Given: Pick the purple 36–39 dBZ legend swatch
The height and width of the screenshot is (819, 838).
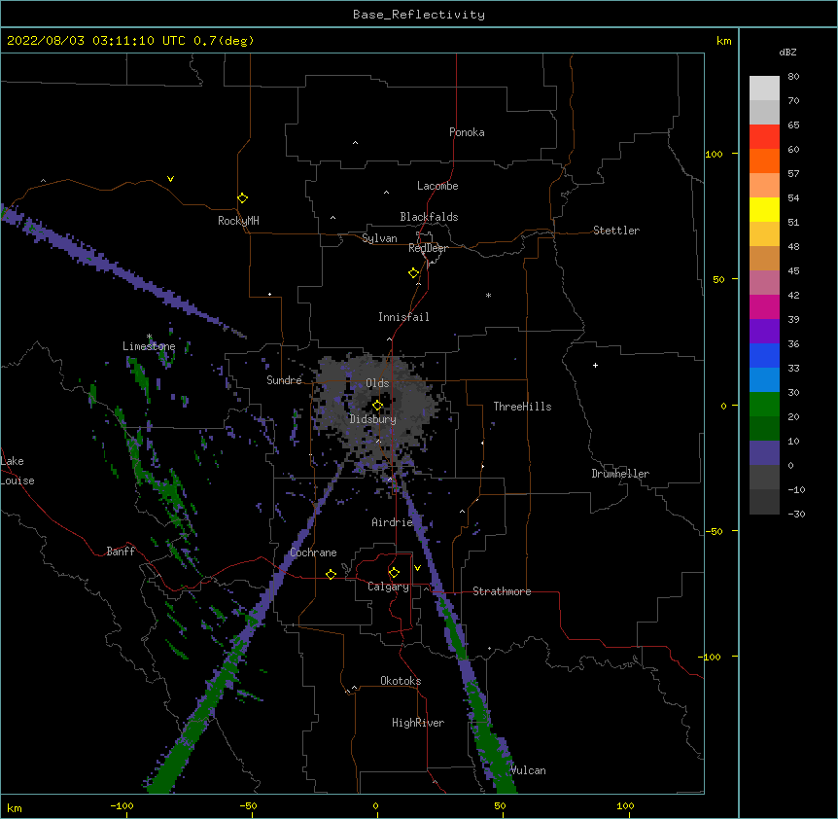Looking at the screenshot, I should coord(764,332).
